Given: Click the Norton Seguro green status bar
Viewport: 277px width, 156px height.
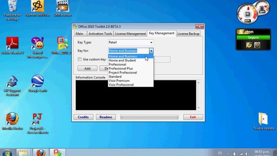Looking at the screenshot, I should pos(253,38).
